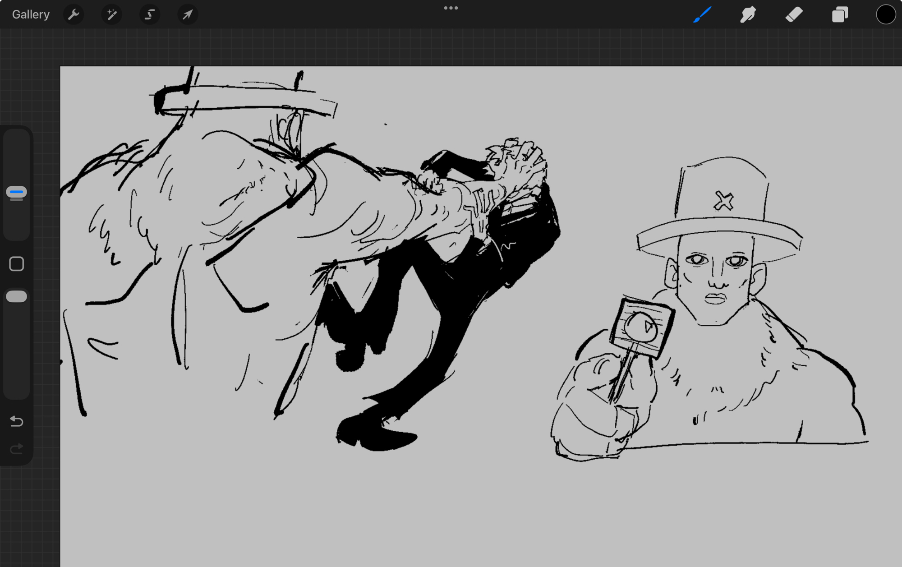The image size is (902, 567).
Task: Redo the last undone stroke
Action: [x=16, y=449]
